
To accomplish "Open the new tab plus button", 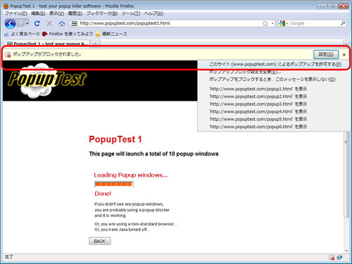I will pyautogui.click(x=95, y=44).
